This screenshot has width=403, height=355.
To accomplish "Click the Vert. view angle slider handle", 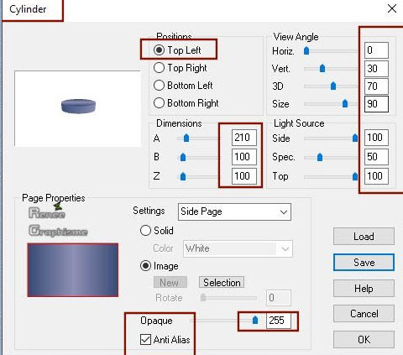I will pyautogui.click(x=322, y=68).
